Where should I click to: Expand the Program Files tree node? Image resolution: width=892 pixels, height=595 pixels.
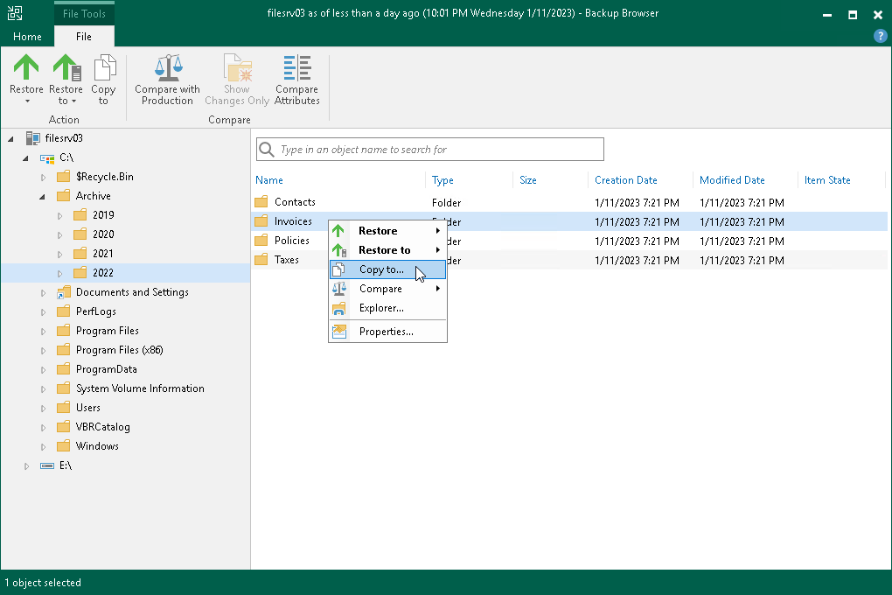coord(43,331)
